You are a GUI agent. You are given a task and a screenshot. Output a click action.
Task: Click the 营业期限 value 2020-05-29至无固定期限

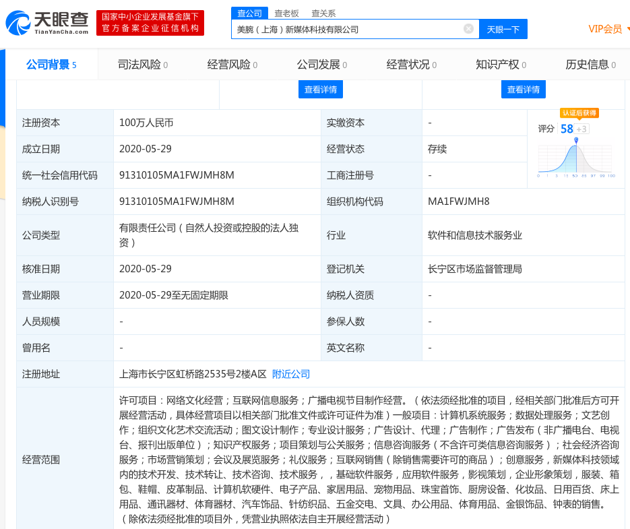pos(174,295)
